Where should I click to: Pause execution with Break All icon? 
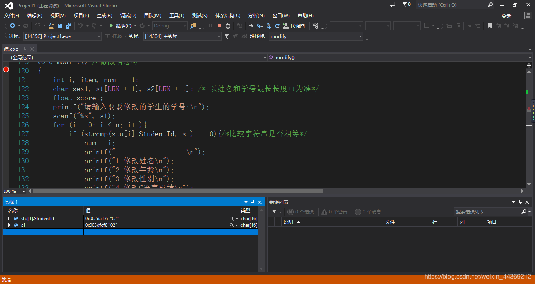click(211, 26)
